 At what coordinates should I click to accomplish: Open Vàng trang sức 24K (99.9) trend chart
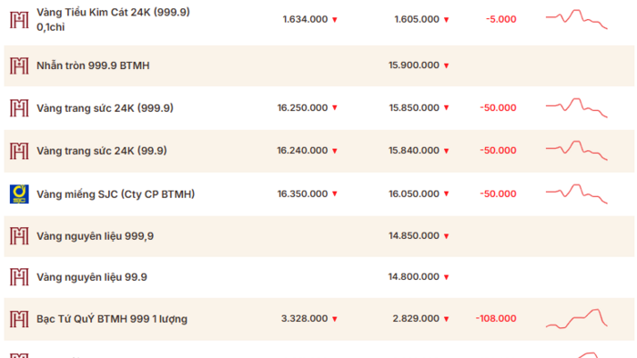click(576, 151)
